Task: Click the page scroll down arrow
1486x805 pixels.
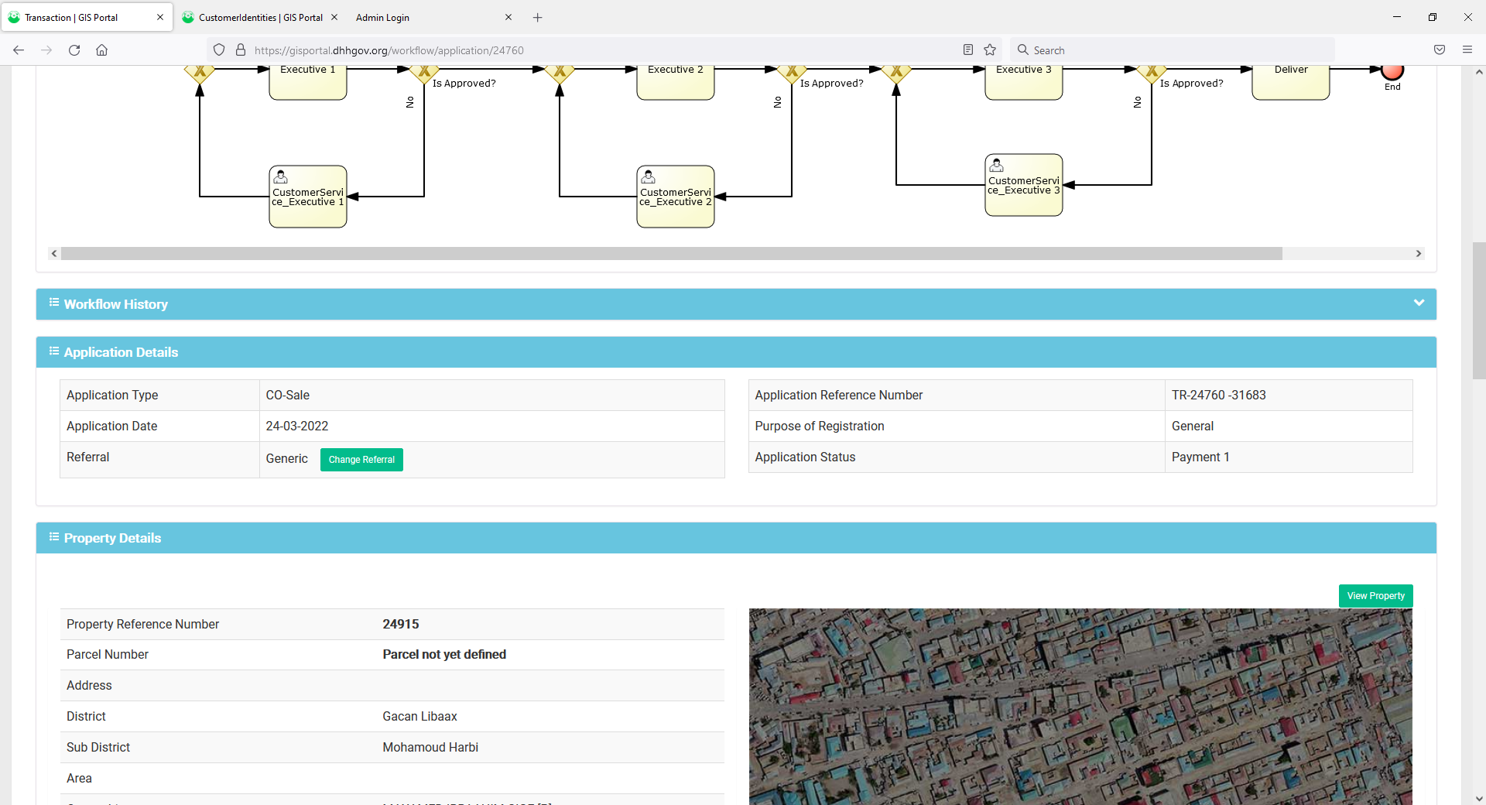Action: (1479, 798)
